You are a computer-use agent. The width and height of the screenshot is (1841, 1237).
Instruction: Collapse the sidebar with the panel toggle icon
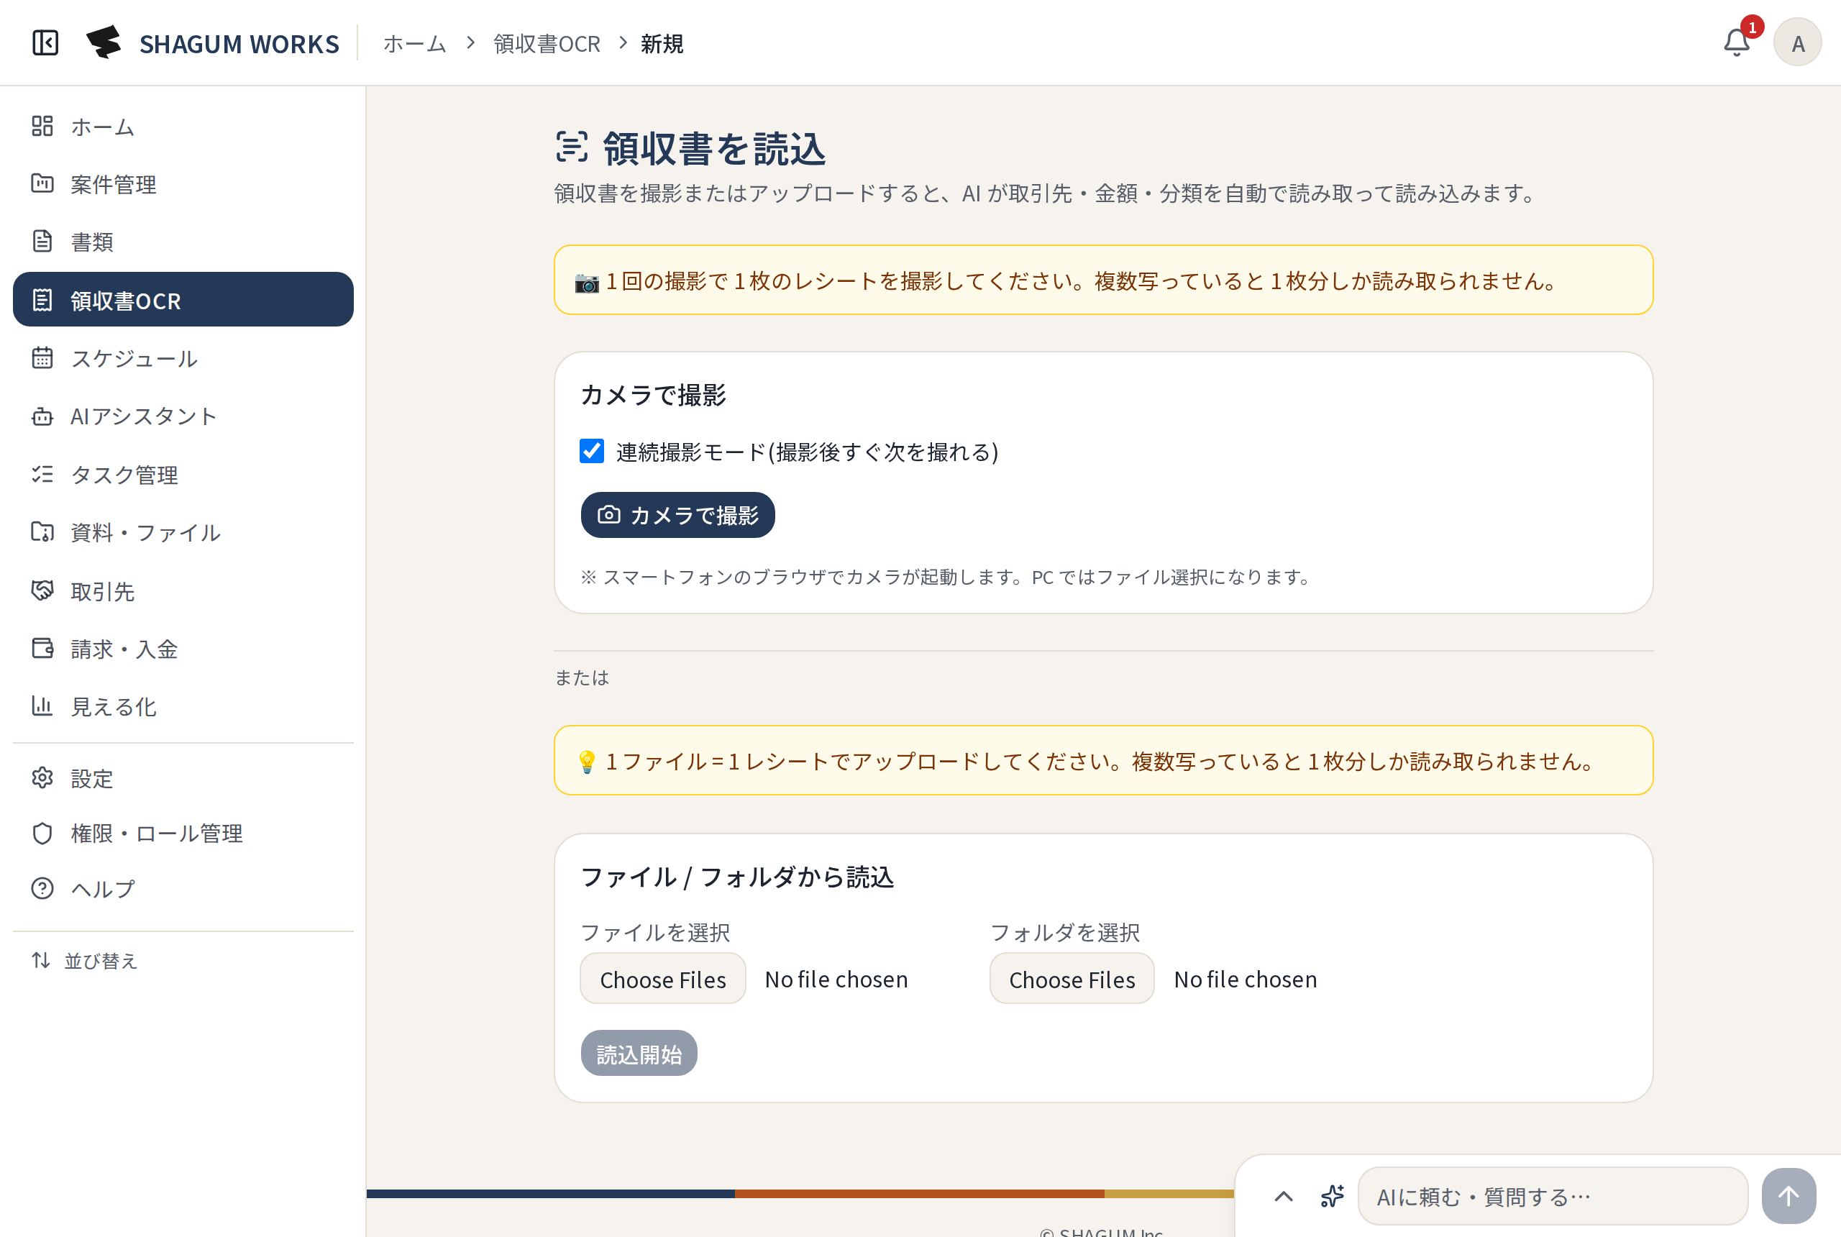click(45, 42)
